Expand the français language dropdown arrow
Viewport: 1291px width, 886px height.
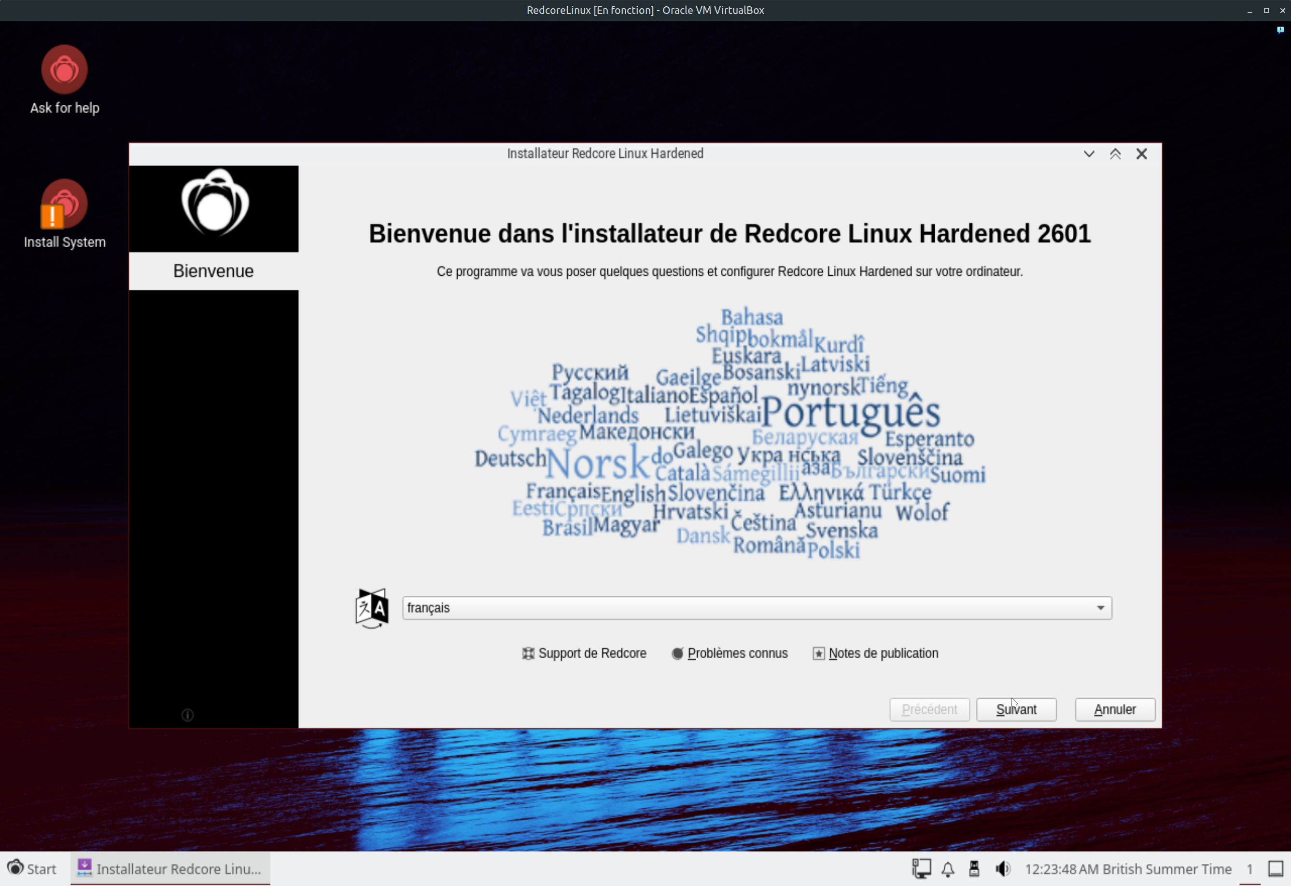coord(1100,608)
